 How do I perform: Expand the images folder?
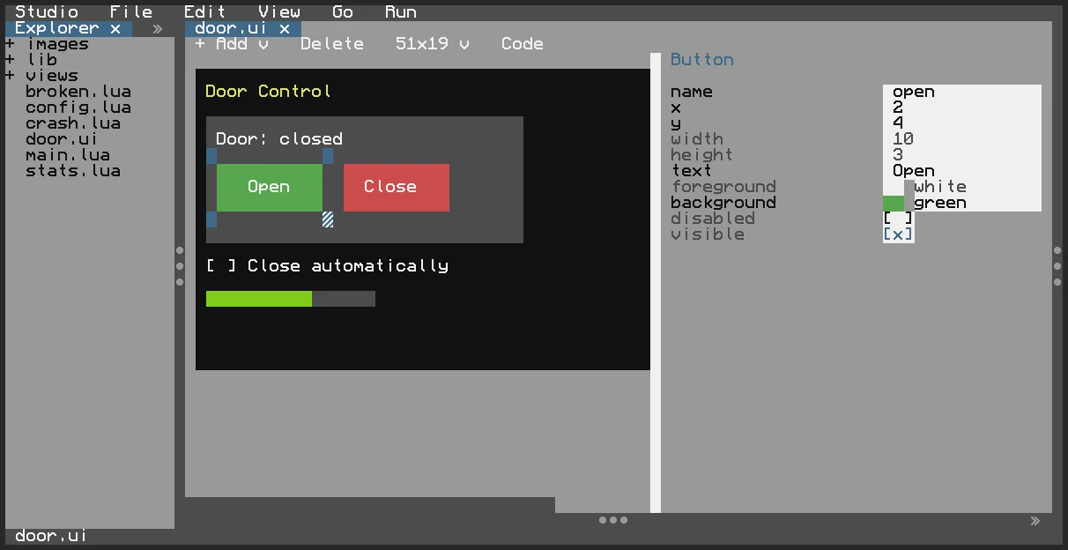coord(10,44)
